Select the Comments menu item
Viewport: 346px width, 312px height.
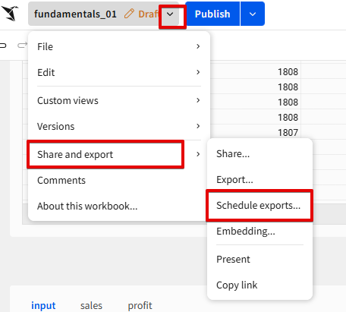(x=119, y=180)
